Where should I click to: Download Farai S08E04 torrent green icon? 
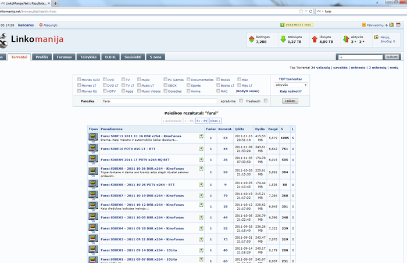201,228
